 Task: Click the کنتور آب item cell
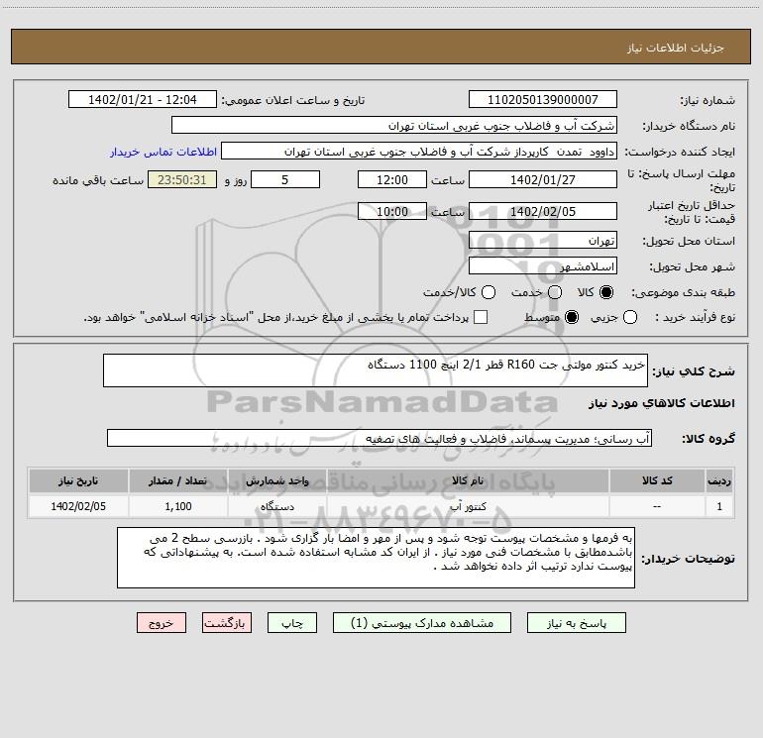(x=468, y=506)
